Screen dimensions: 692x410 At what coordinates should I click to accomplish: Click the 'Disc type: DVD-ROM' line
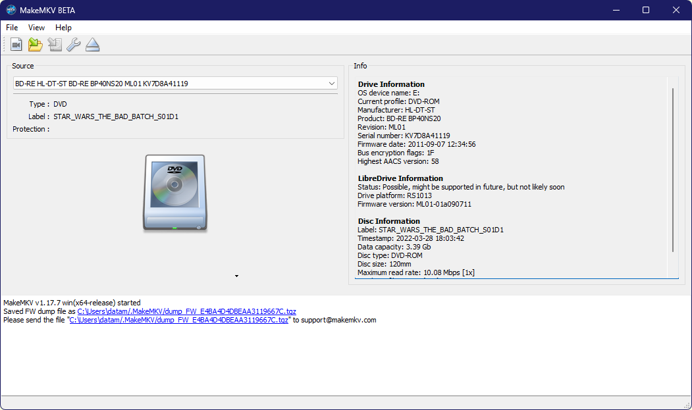pos(390,255)
